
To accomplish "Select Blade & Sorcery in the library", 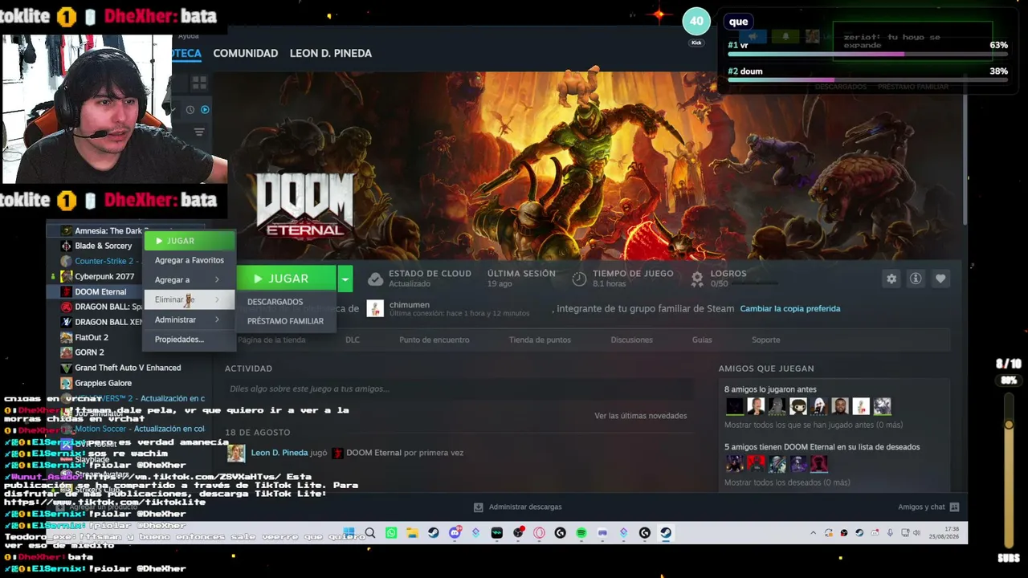I will click(x=103, y=246).
